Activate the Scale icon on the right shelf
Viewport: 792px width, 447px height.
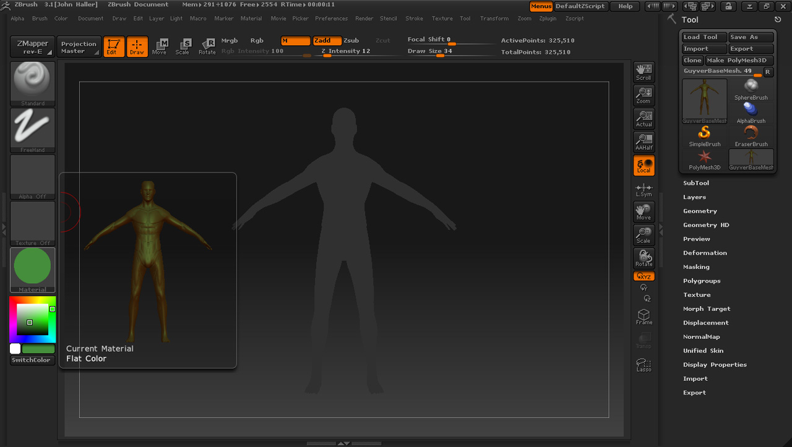coord(643,235)
